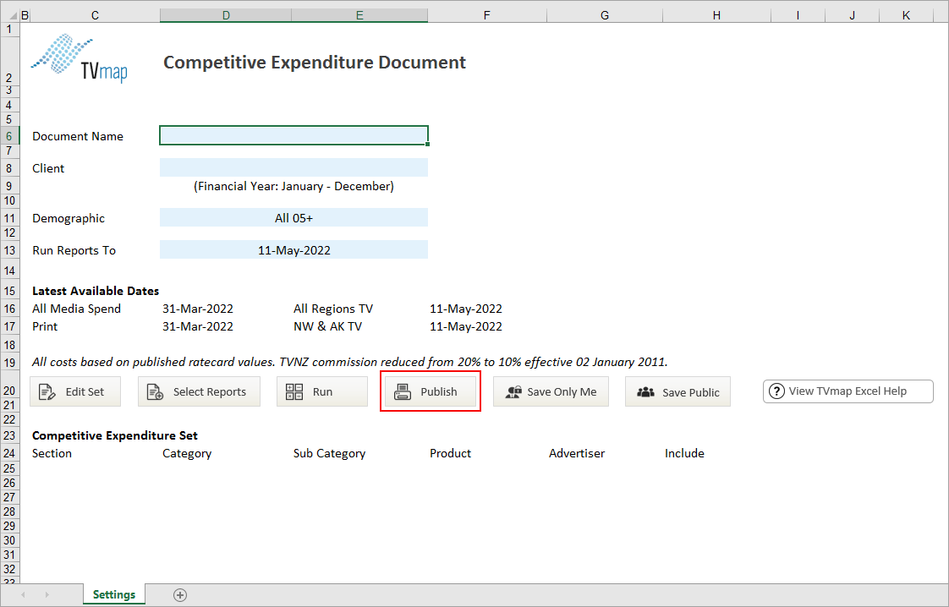This screenshot has width=949, height=607.
Task: Select column F header
Action: (486, 15)
